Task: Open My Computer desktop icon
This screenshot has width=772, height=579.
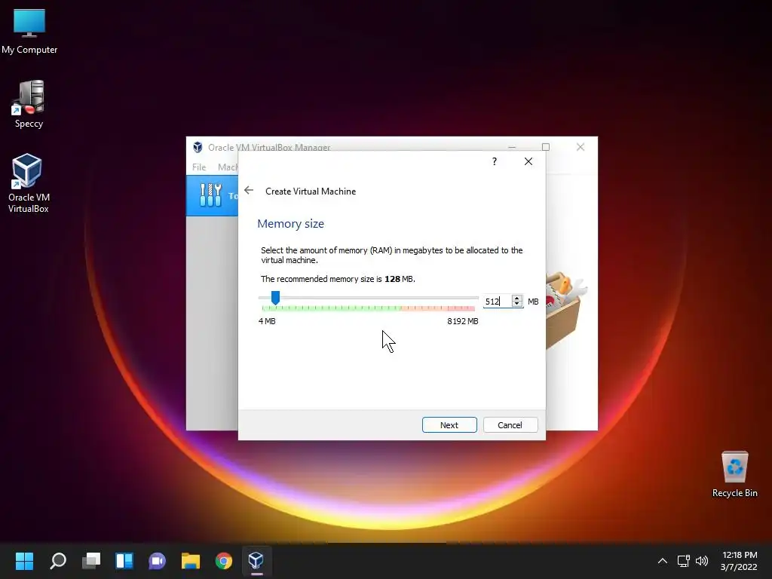Action: (x=29, y=32)
